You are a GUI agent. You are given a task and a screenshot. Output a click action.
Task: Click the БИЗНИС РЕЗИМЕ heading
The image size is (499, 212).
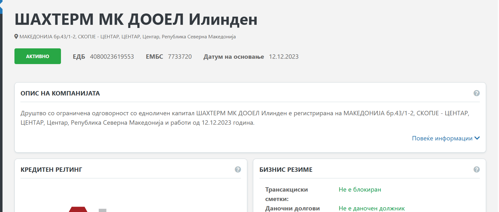(286, 170)
